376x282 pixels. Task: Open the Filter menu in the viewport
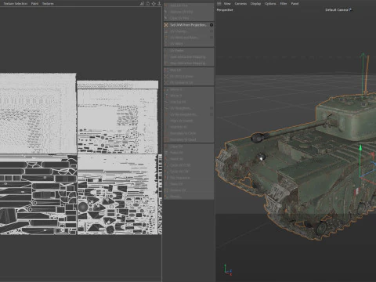tap(284, 4)
